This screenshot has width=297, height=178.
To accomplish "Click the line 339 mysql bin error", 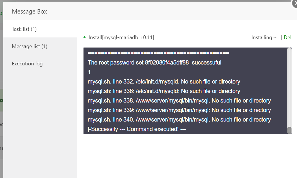I will 179,110.
